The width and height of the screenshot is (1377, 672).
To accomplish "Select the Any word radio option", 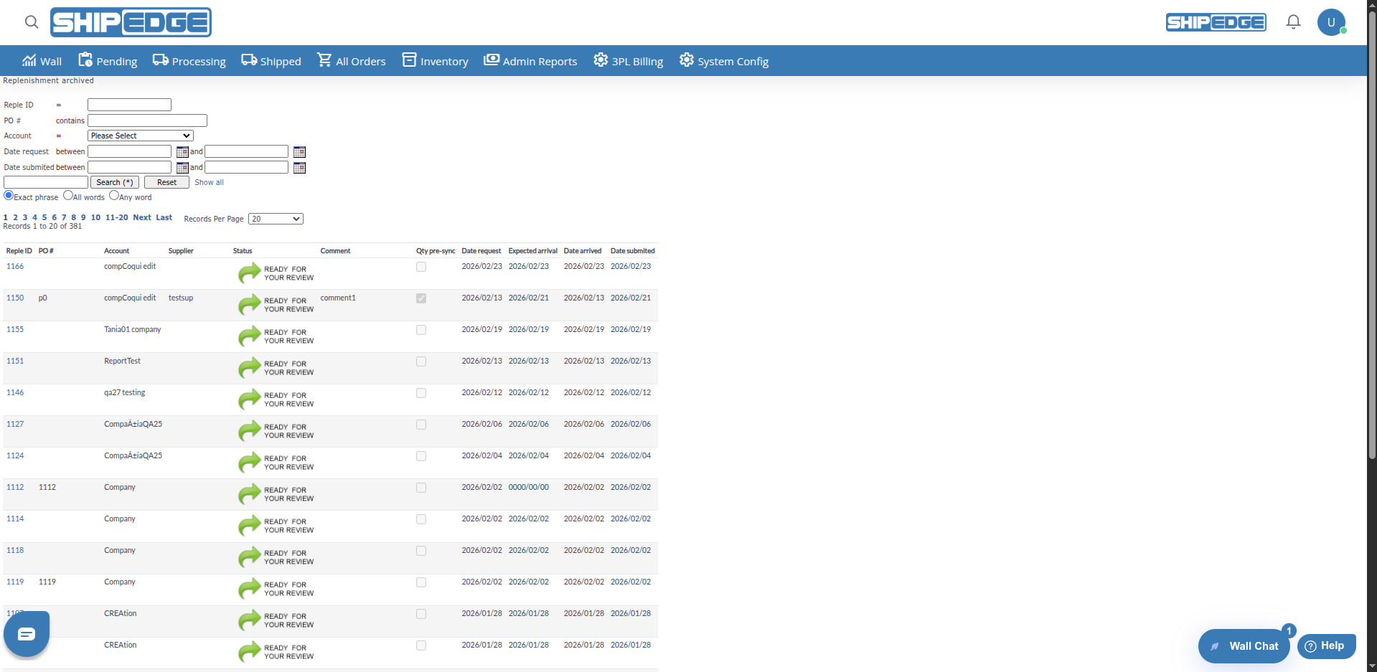I will (113, 196).
